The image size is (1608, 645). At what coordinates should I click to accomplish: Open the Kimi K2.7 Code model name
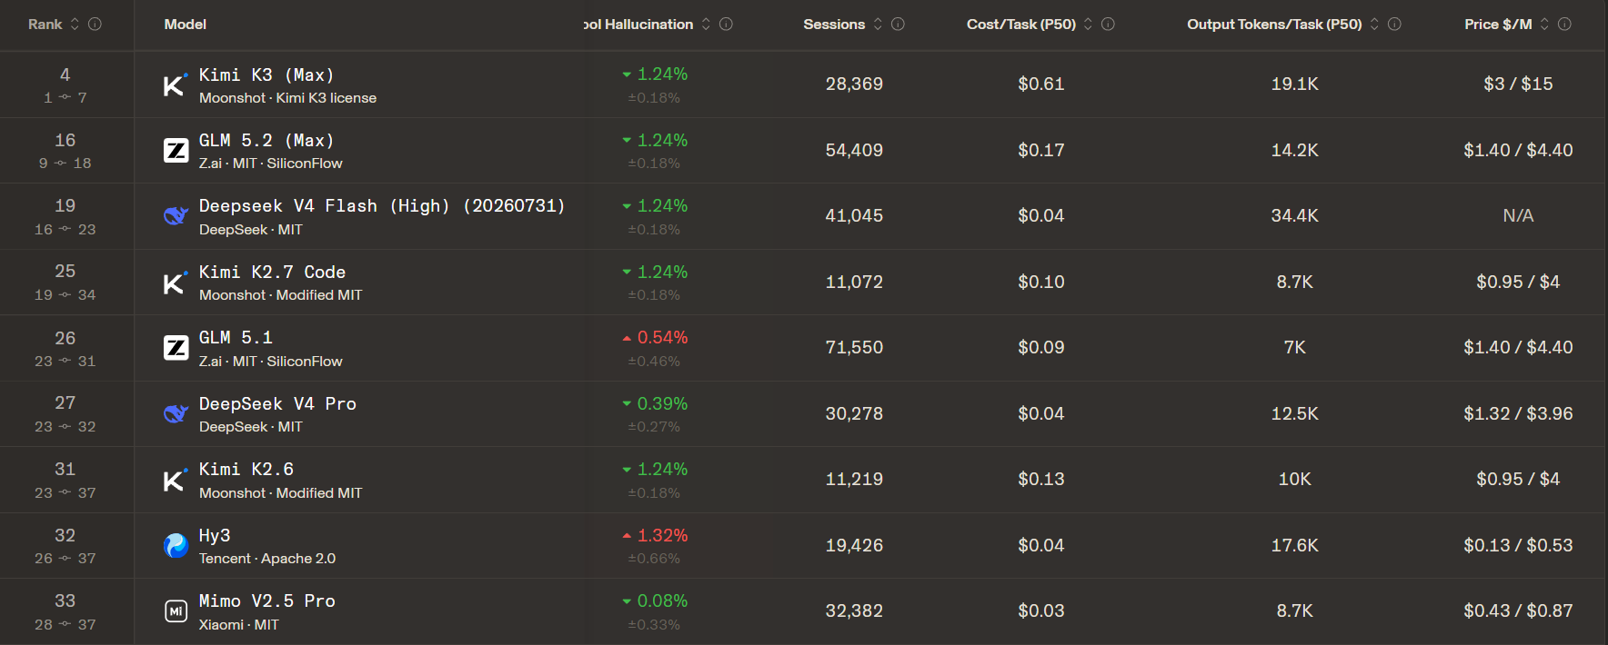click(272, 272)
